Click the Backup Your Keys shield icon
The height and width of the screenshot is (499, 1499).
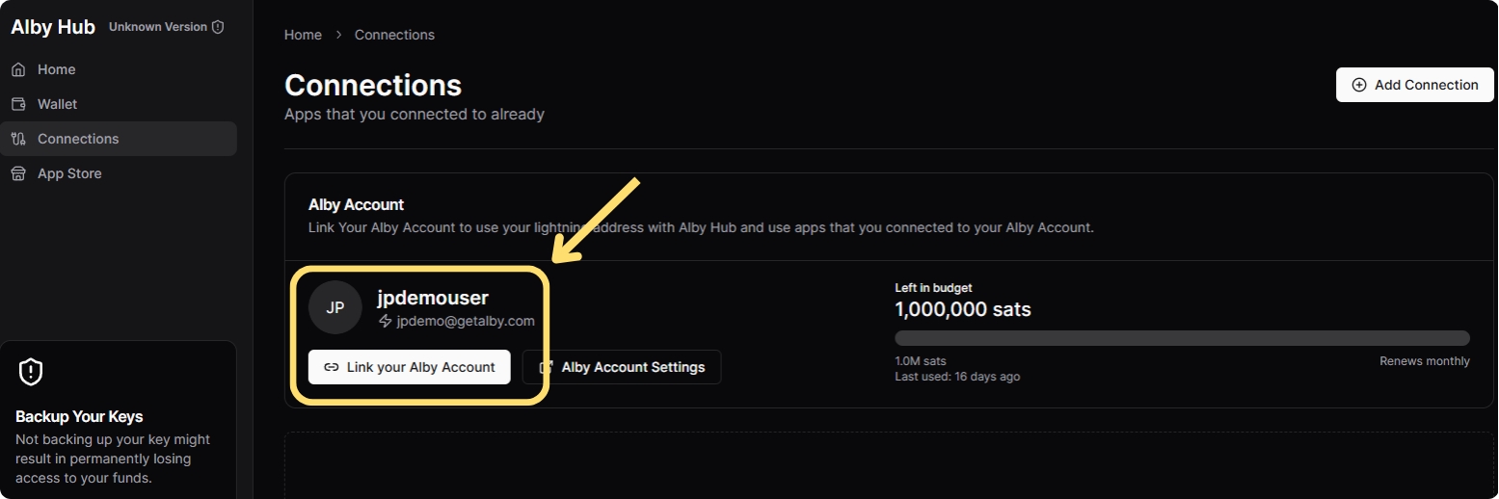pyautogui.click(x=31, y=371)
